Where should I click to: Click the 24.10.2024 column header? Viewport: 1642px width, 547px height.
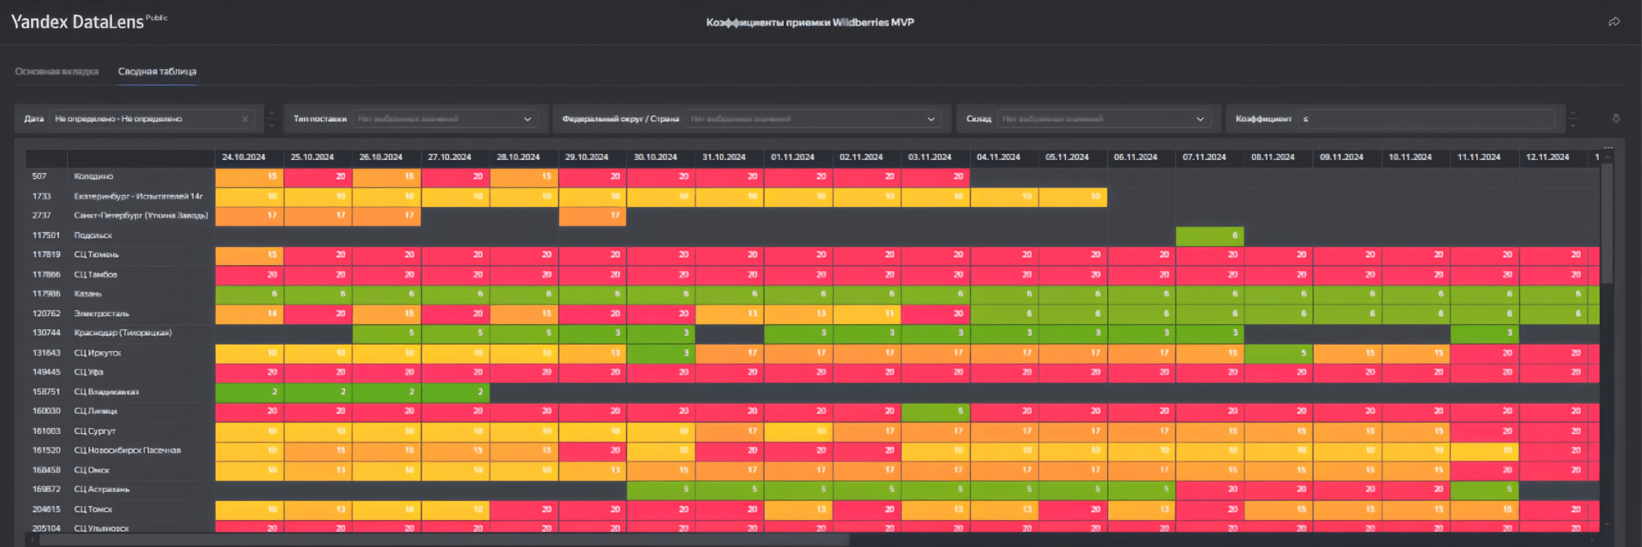click(244, 158)
